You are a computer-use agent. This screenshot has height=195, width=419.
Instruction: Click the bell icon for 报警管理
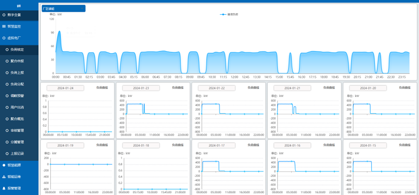click(4, 188)
